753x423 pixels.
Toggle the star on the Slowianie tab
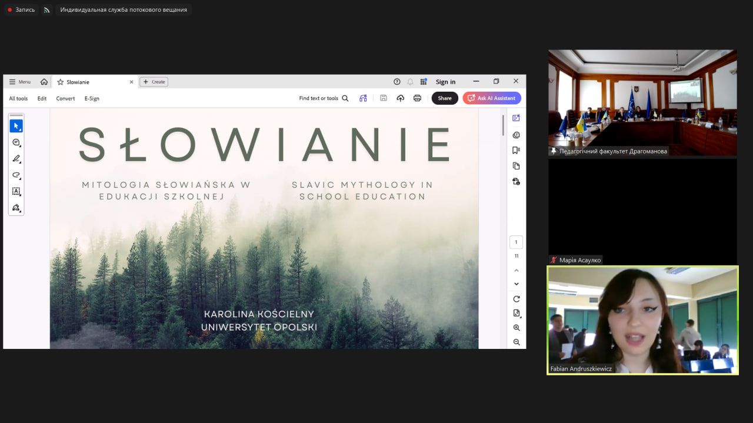(60, 82)
